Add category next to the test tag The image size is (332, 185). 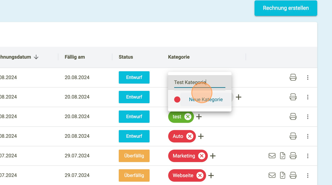199,117
